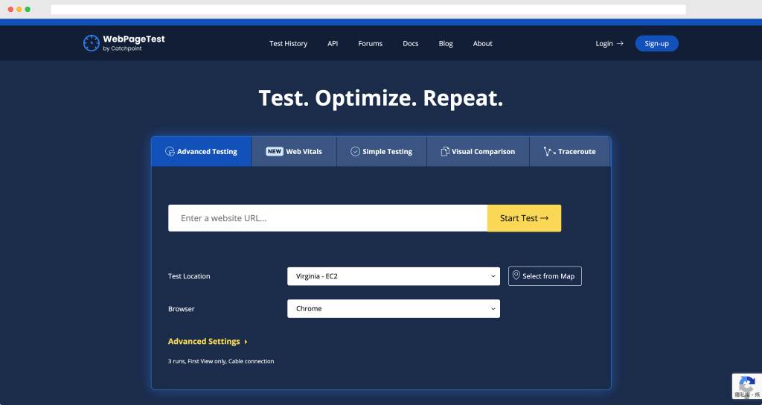Click the Visual Comparison documents icon
The image size is (762, 405).
(x=445, y=152)
